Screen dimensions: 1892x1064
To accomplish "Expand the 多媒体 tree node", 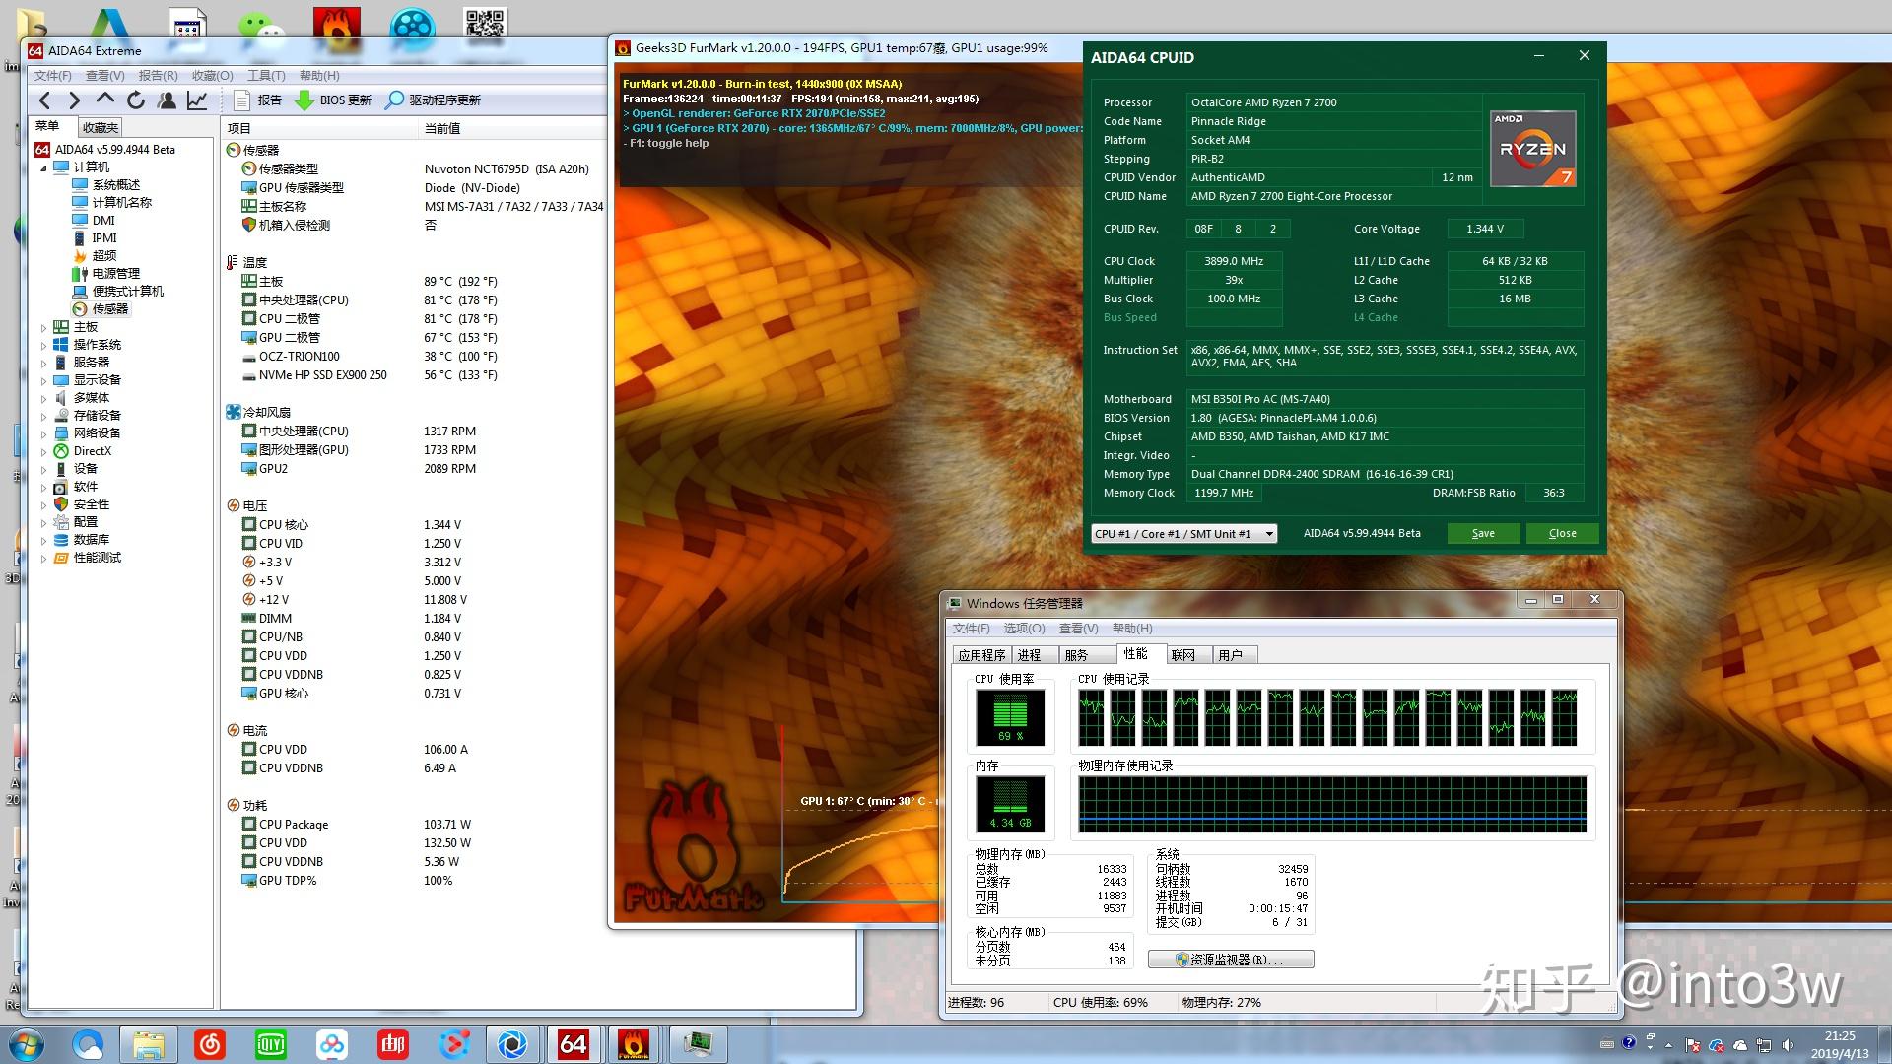I will point(43,398).
